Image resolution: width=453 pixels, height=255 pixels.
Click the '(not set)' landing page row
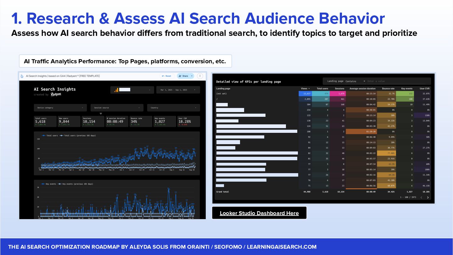[x=323, y=93]
